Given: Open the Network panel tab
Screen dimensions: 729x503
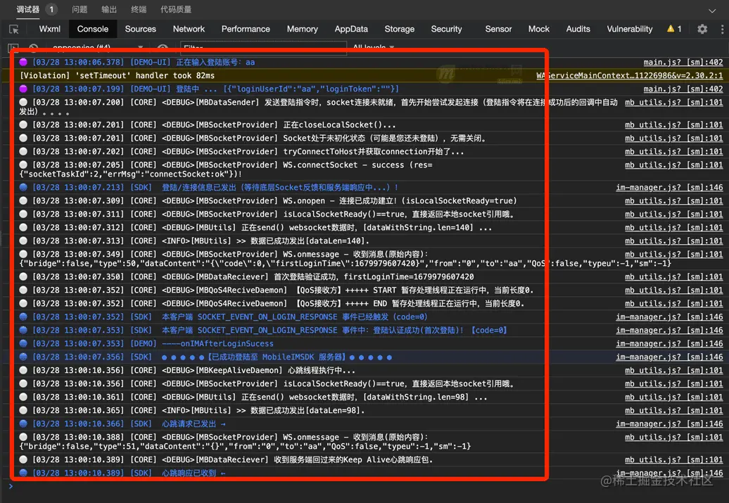Looking at the screenshot, I should coord(189,29).
